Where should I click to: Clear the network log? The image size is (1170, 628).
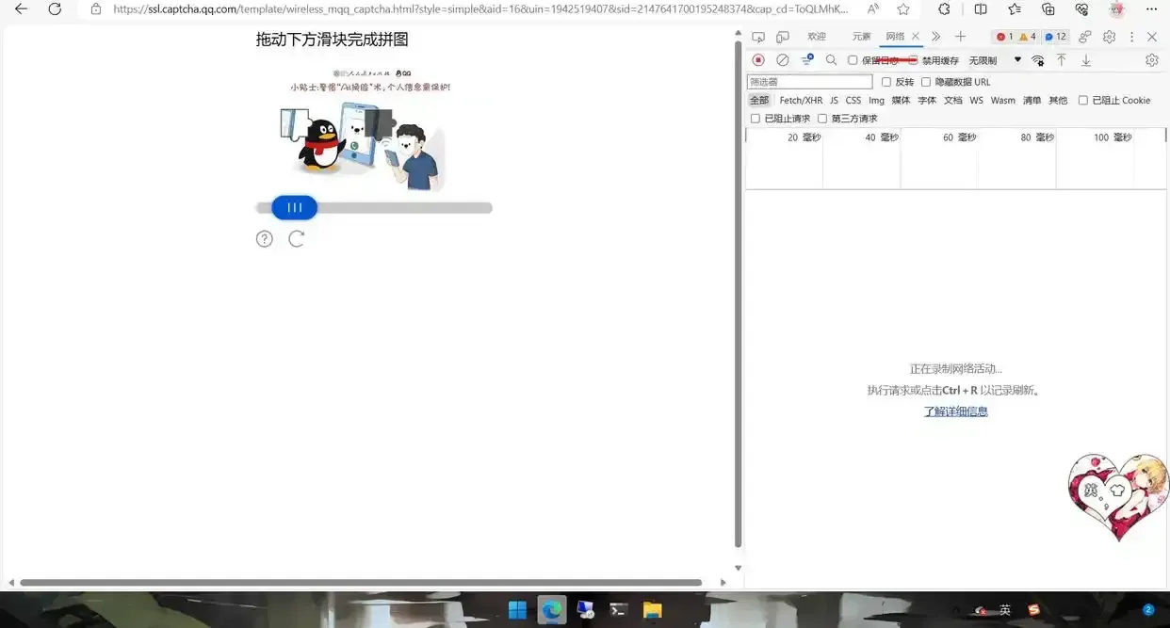(x=782, y=60)
